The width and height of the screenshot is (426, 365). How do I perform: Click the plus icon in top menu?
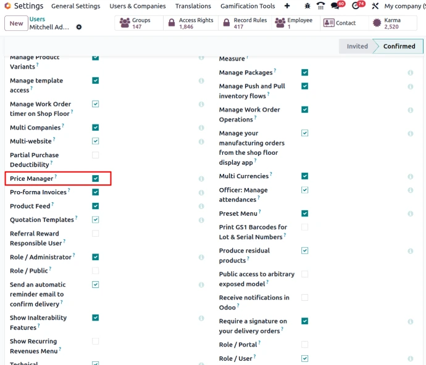[x=287, y=6]
